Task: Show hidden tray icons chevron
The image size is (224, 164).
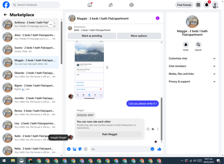Action: 182,161
